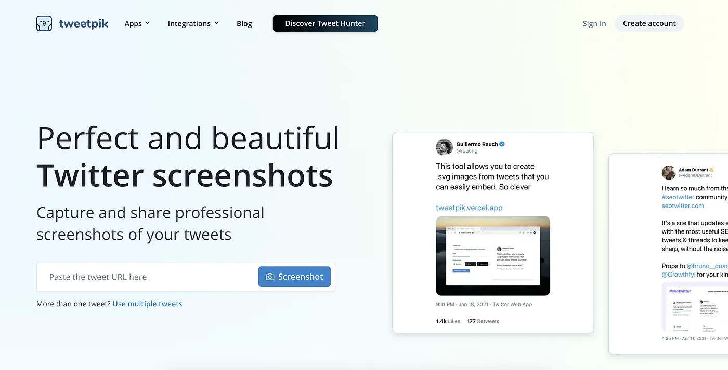This screenshot has width=728, height=370.
Task: Open the Blog page
Action: pyautogui.click(x=244, y=23)
